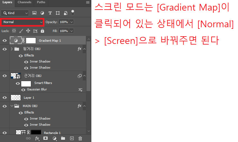The height and width of the screenshot is (142, 238).
Task: Open the Normal blend mode dropdown
Action: pos(22,22)
